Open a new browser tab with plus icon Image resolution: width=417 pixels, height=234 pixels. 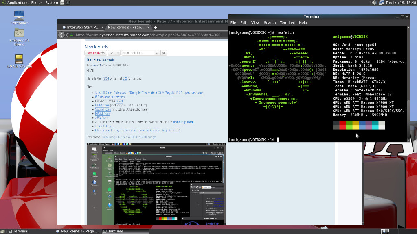point(155,27)
